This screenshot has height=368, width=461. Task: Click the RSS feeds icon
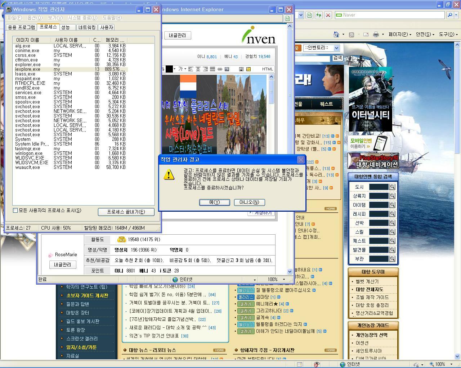[352, 34]
